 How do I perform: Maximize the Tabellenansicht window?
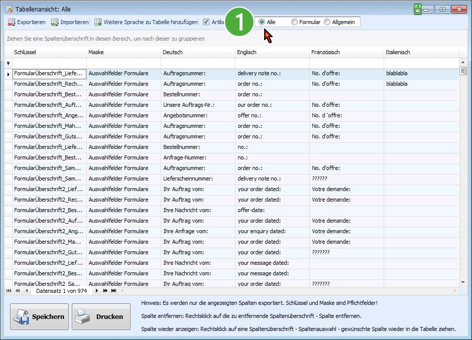442,10
